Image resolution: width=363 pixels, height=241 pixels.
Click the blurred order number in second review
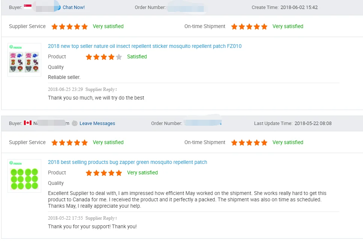click(x=203, y=123)
